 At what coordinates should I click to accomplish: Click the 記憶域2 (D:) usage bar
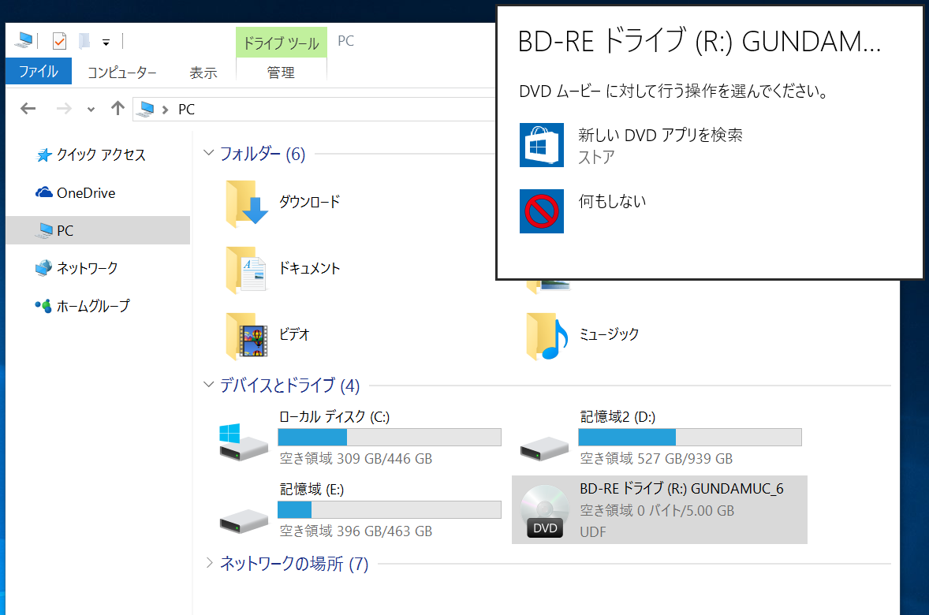[x=689, y=438]
